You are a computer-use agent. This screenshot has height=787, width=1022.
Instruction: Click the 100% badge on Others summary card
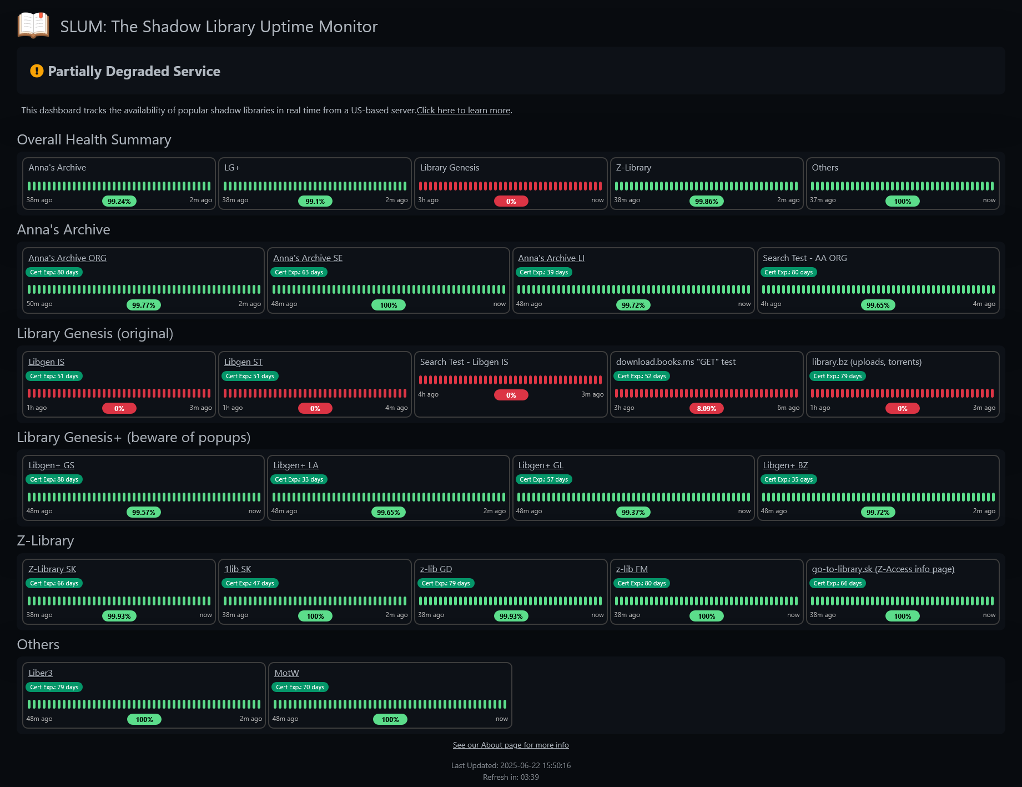click(903, 201)
